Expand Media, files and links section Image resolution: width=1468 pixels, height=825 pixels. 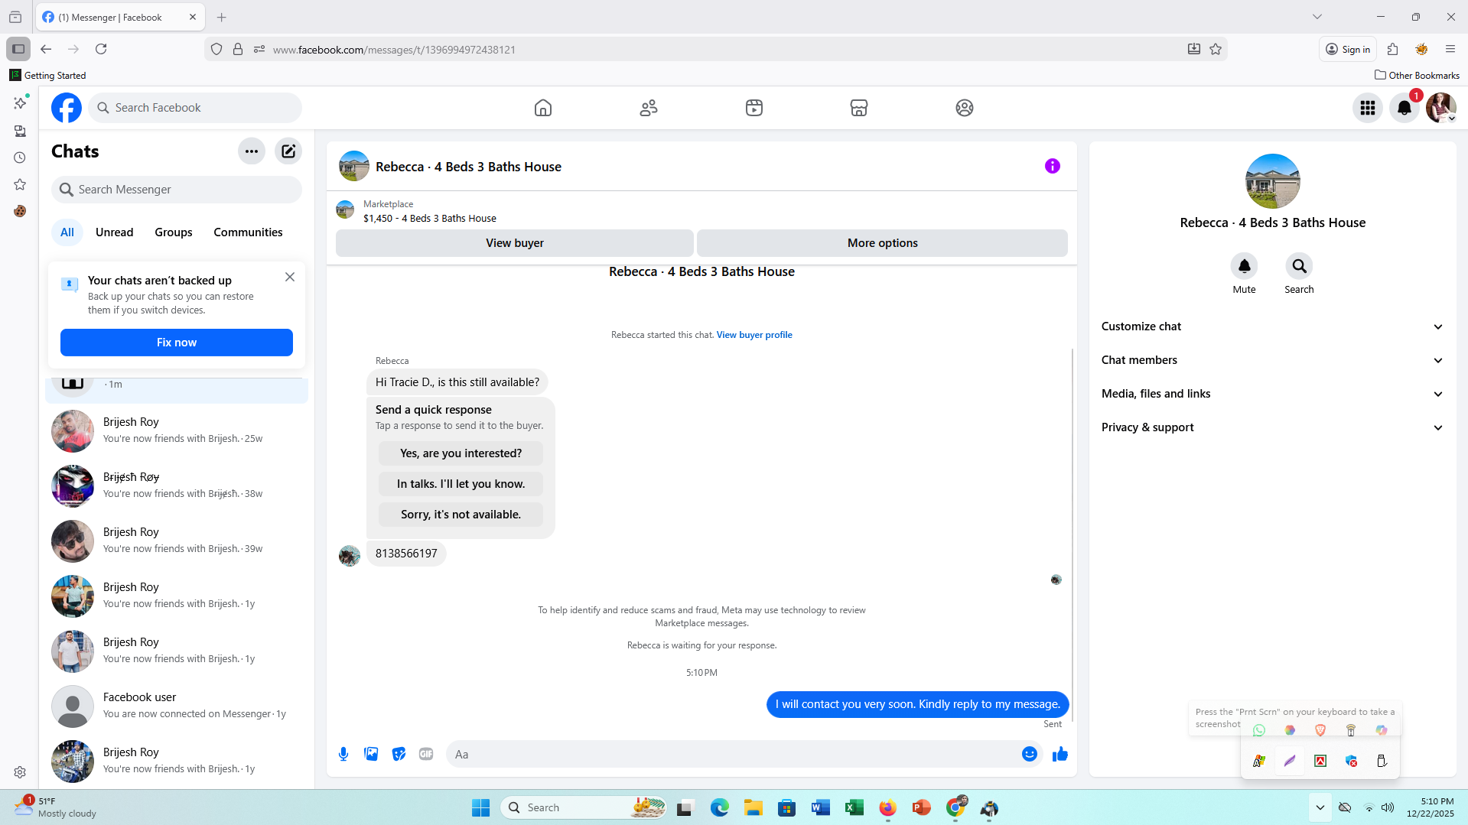(1273, 394)
